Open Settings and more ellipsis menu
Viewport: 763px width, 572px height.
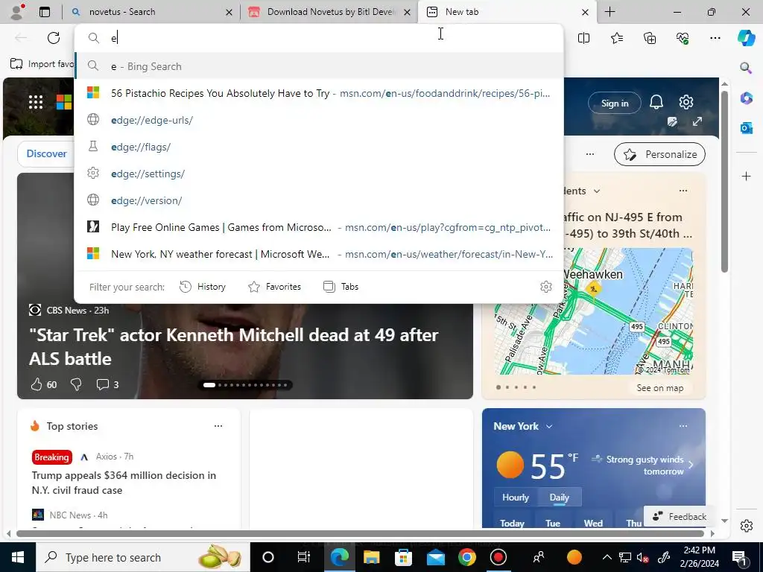point(715,38)
